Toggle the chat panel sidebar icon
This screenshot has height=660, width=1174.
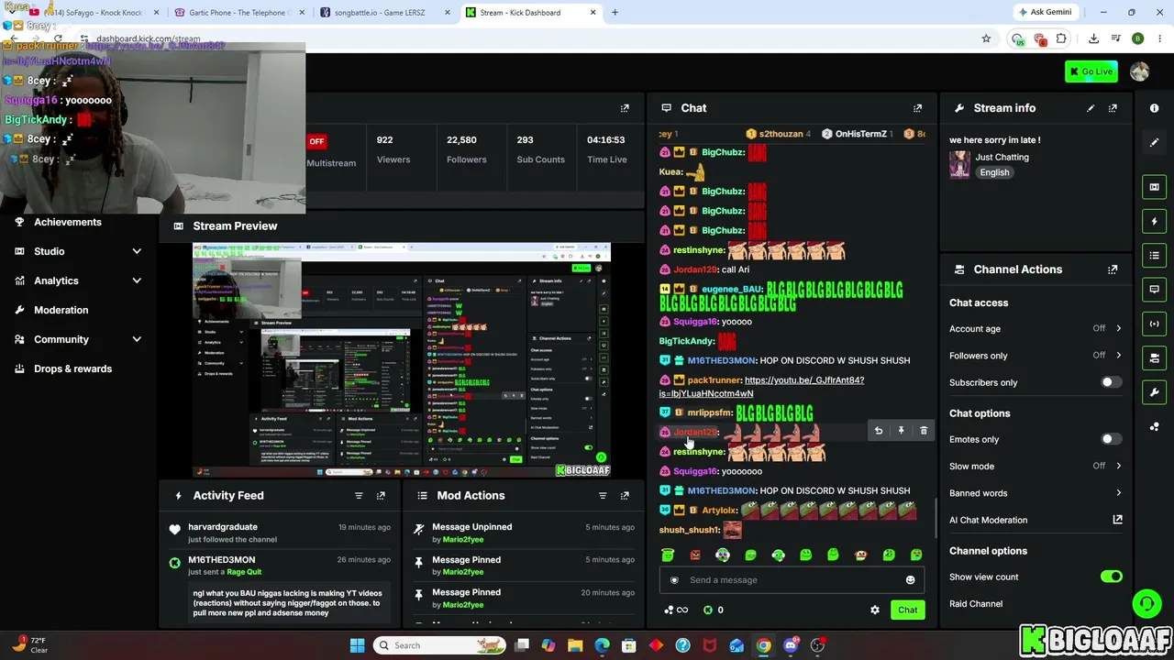pos(1154,290)
